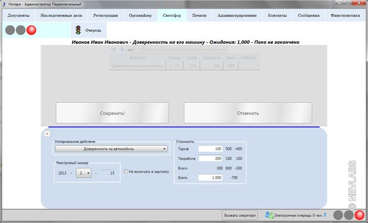Click the first gray circle at top-left
This screenshot has height=223, width=368.
click(x=11, y=30)
